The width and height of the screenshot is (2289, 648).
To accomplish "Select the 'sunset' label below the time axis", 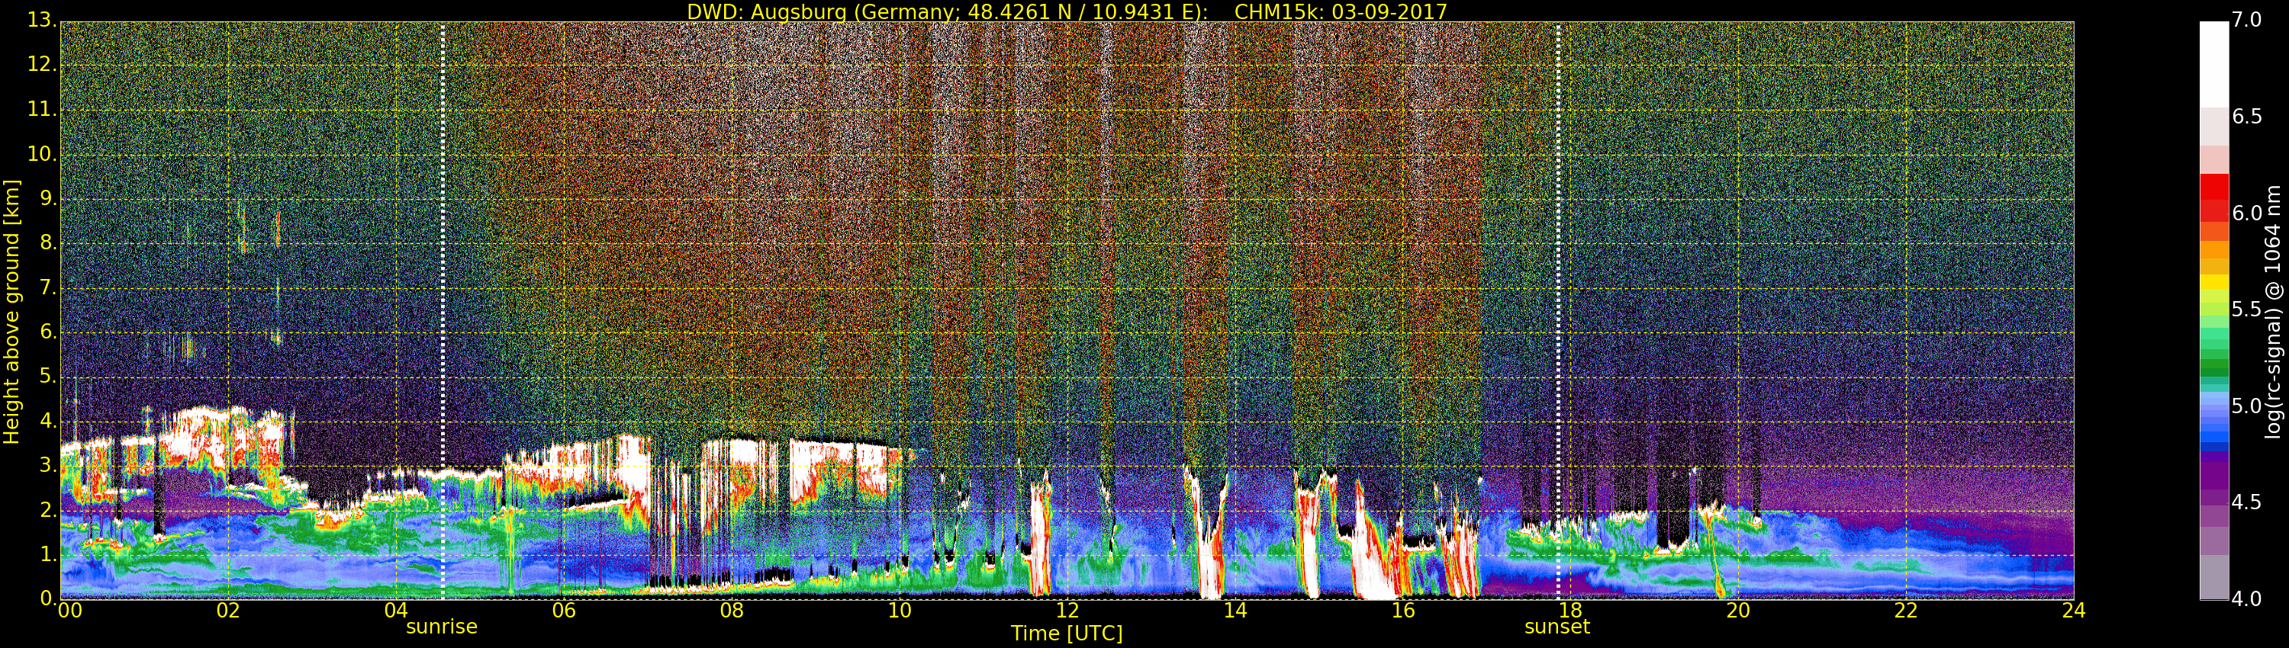I will point(1557,627).
